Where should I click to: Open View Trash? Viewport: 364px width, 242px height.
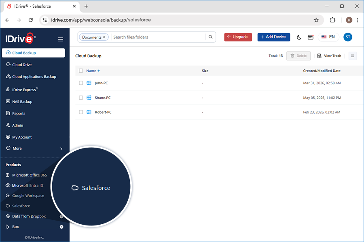[x=329, y=56]
